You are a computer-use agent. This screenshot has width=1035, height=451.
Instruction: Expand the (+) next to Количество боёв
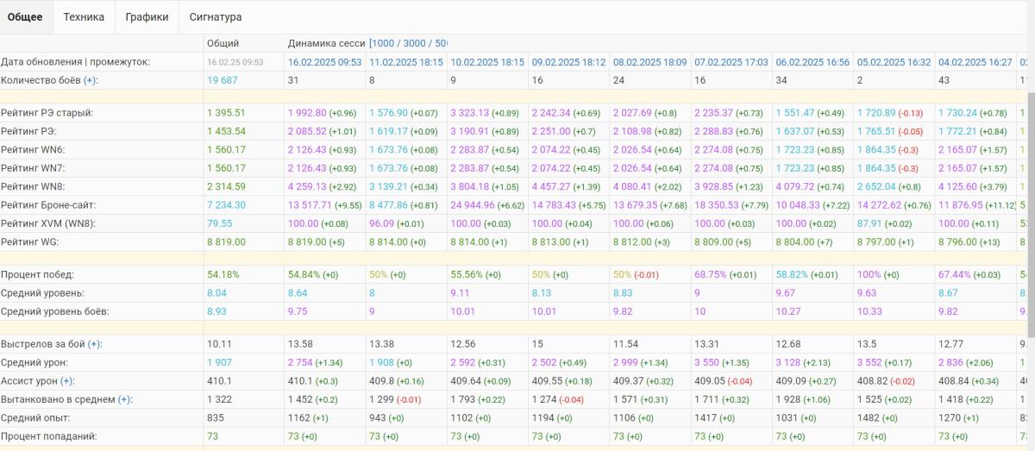pos(91,80)
